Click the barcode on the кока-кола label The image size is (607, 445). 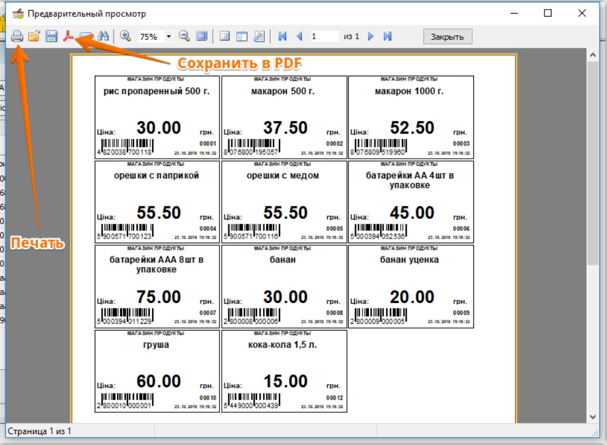tap(253, 401)
